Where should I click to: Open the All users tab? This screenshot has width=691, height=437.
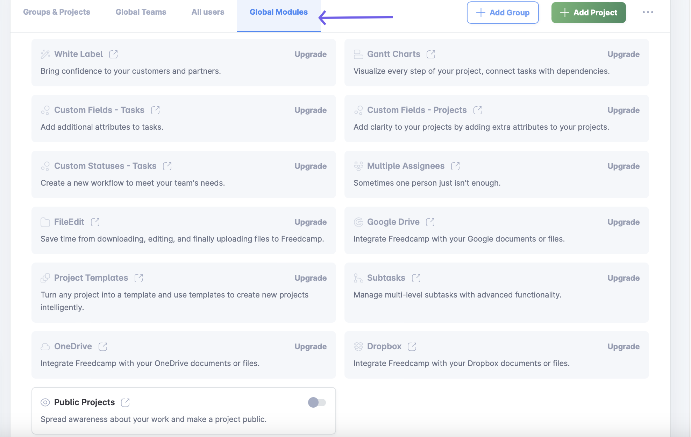pos(208,12)
